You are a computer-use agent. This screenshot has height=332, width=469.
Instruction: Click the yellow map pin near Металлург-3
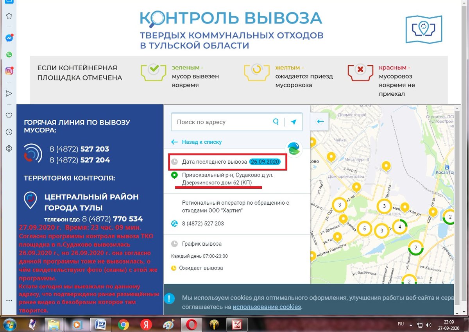331,157
